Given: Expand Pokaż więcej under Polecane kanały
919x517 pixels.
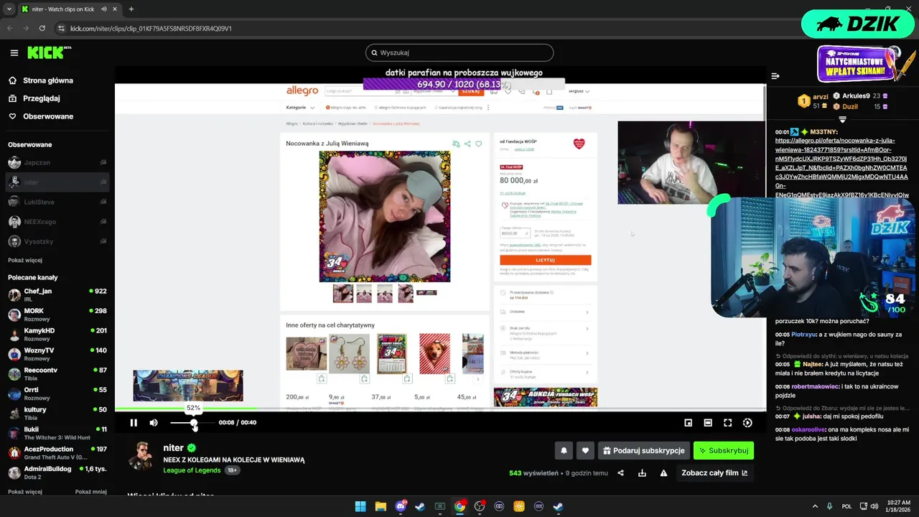Looking at the screenshot, I should pos(25,492).
